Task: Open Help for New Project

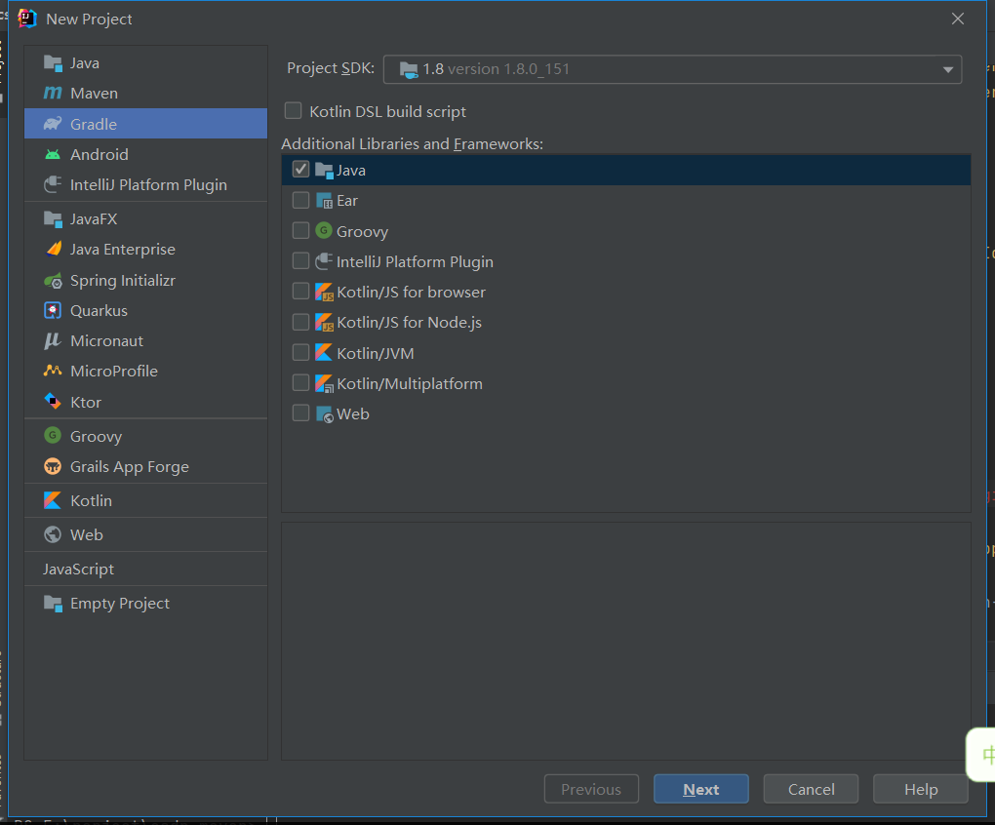Action: pos(921,789)
